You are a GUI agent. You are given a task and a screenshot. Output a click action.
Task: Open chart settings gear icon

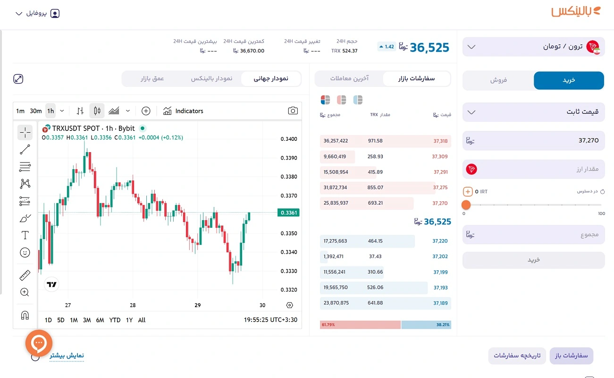click(289, 305)
